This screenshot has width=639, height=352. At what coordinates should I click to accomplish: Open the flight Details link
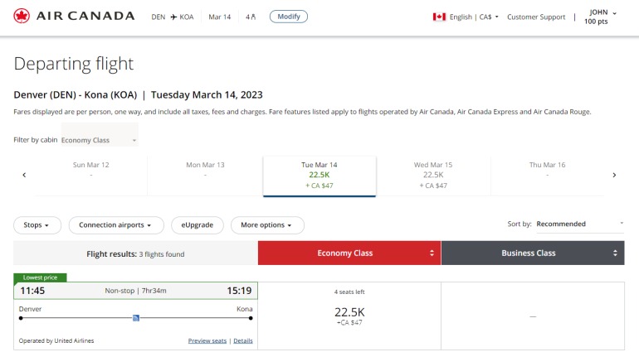[x=243, y=340]
